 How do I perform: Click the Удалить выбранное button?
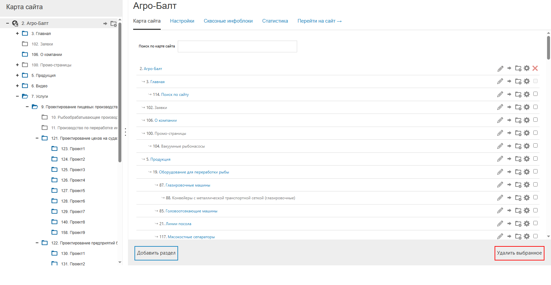pos(520,253)
